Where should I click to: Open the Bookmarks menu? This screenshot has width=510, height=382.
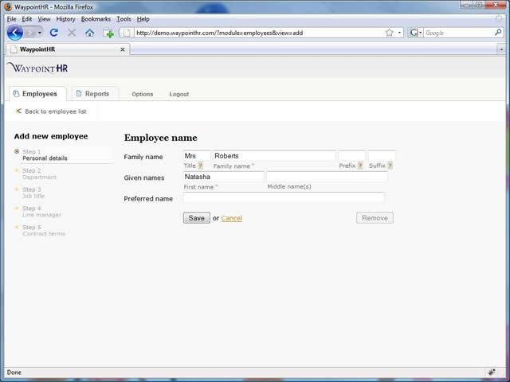(x=96, y=19)
